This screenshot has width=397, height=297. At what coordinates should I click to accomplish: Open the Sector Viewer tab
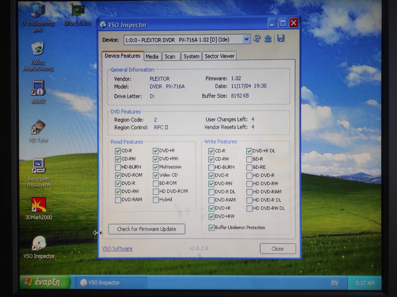point(220,56)
